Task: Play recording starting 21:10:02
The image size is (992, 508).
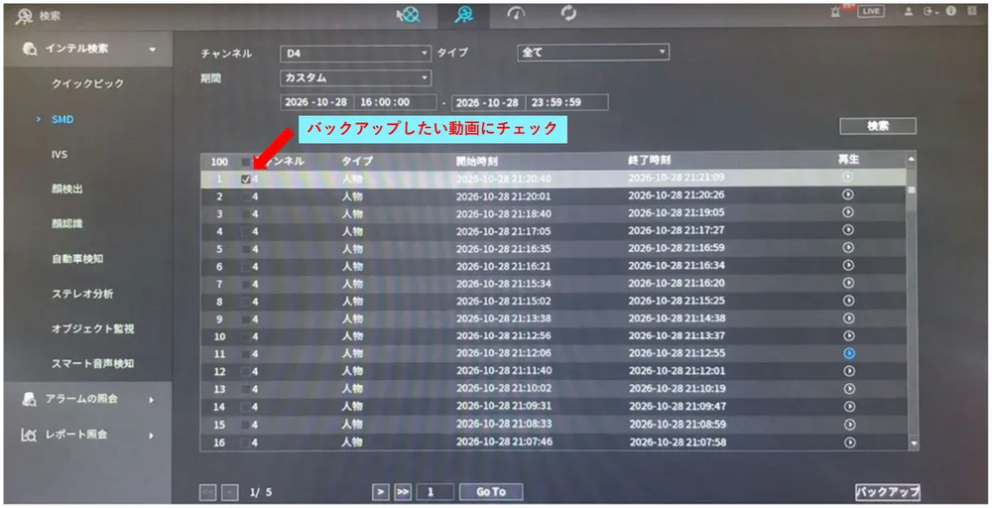Action: 849,389
